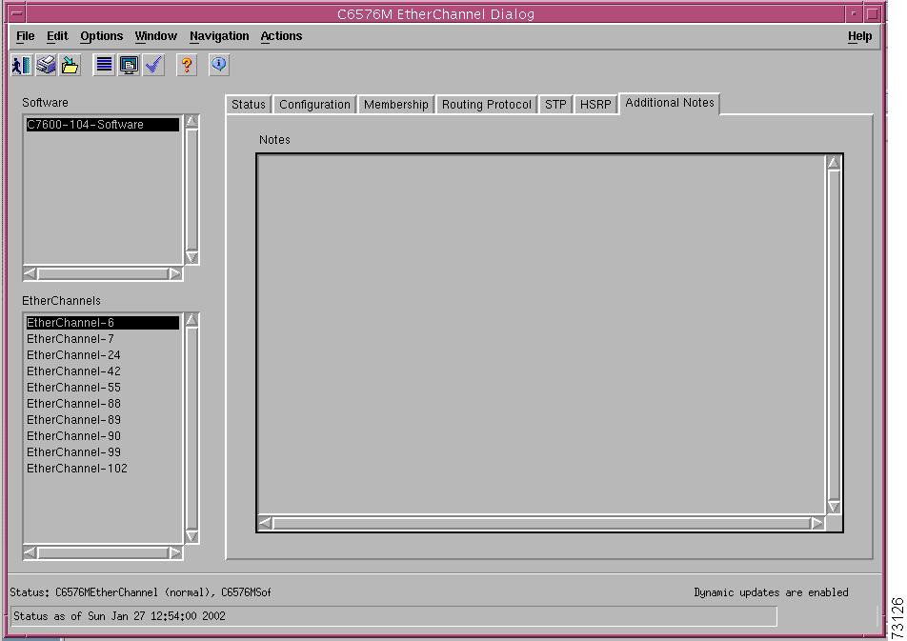Click the exit running-man toolbar icon
The height and width of the screenshot is (641, 907).
[x=22, y=65]
